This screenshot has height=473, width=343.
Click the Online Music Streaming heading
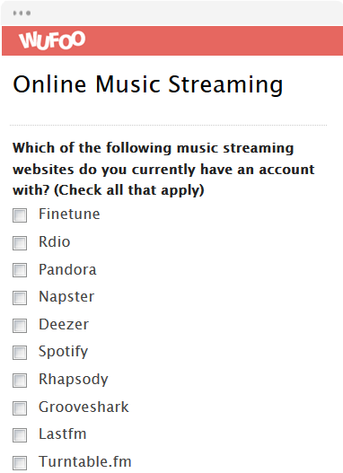[x=148, y=84]
